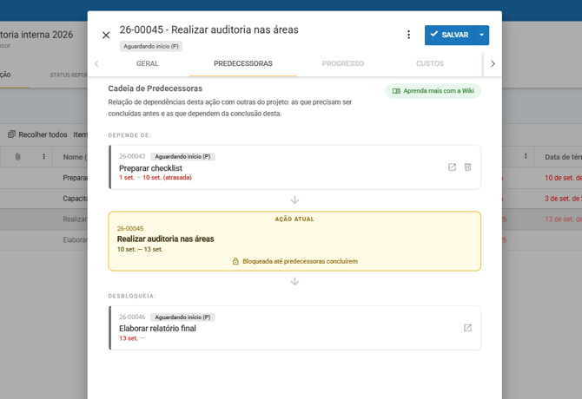Click the Salvar button
The image size is (582, 399).
449,36
